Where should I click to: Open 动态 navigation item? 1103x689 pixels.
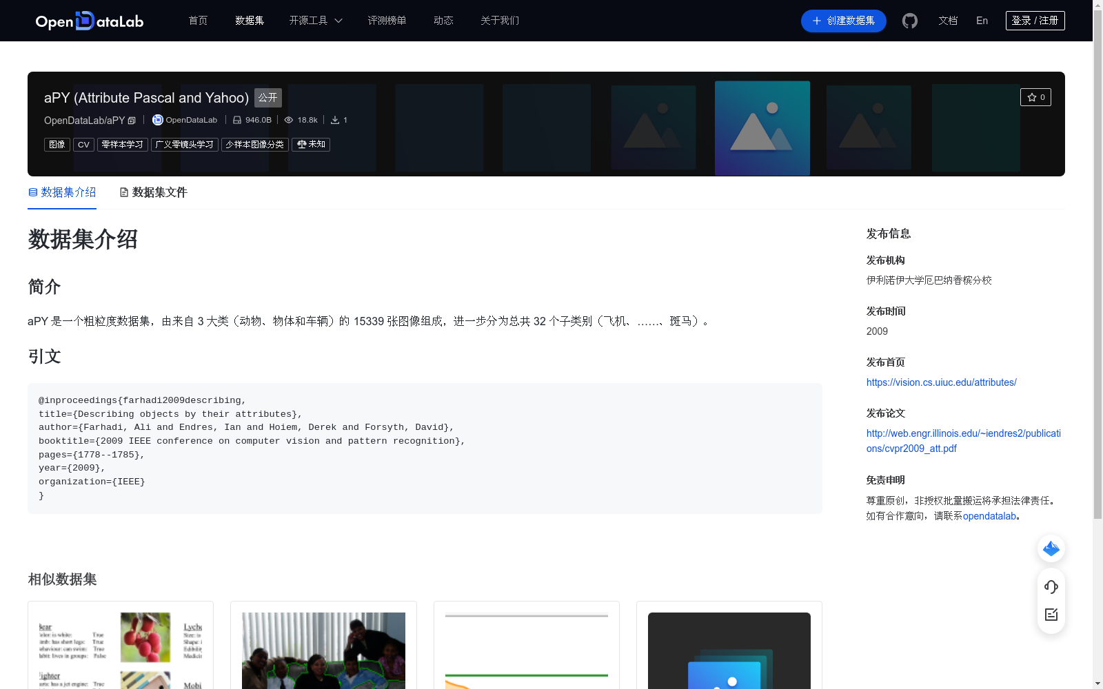click(443, 21)
